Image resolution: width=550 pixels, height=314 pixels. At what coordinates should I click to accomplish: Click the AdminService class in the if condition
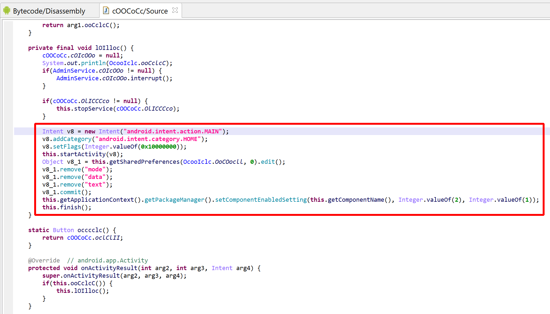(74, 71)
